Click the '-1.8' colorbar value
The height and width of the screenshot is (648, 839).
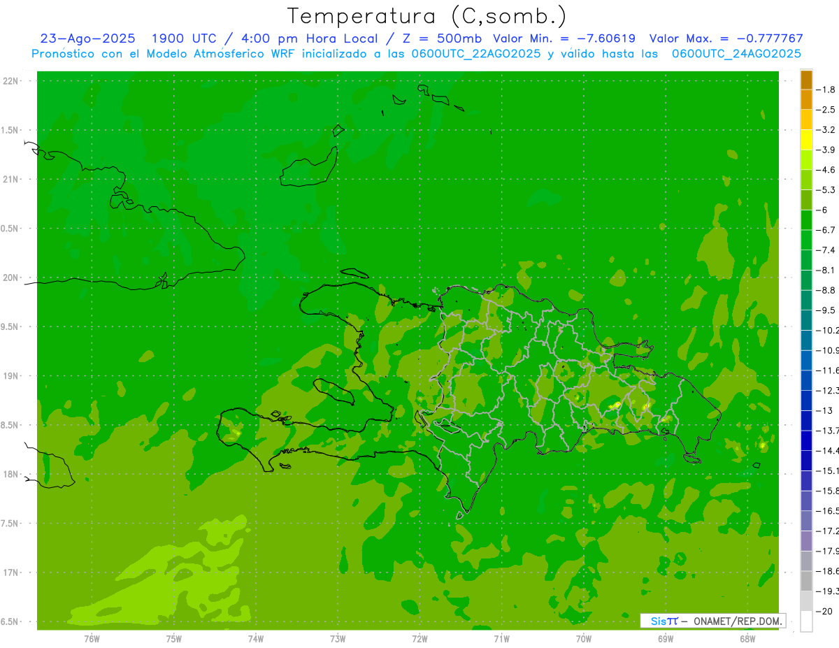[825, 89]
